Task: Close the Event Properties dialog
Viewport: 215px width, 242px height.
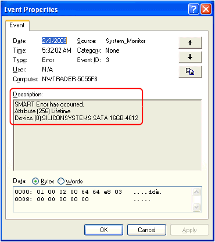Action: coord(206,9)
